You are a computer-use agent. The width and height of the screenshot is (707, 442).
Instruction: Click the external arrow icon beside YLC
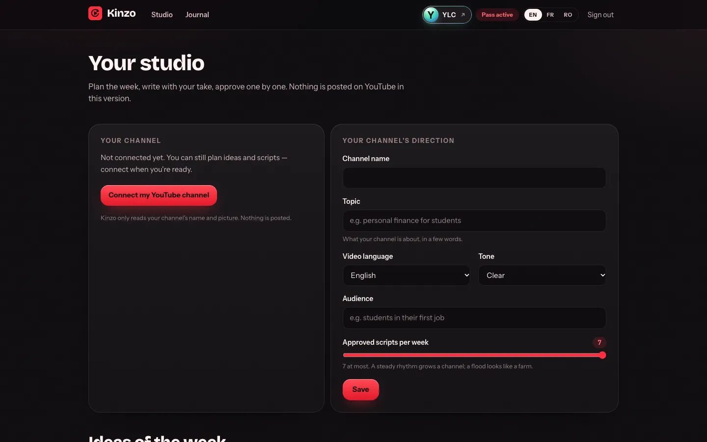point(462,15)
